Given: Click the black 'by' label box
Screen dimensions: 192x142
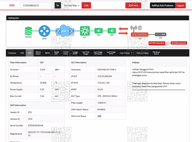Looking at the screenshot, I should click(58, 5).
